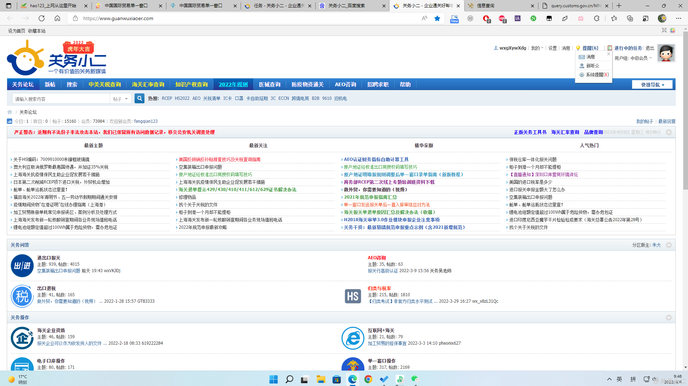Open Windows Start menu
The width and height of the screenshot is (688, 386).
(273, 379)
